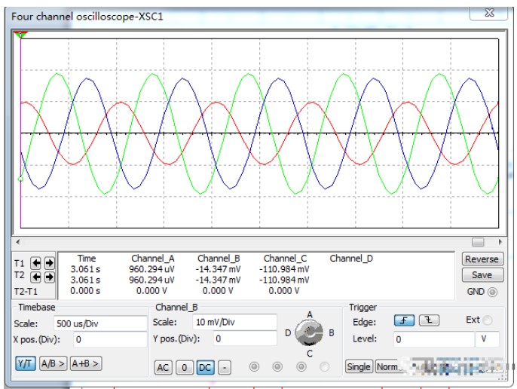The height and width of the screenshot is (389, 517).
Task: Move cursor T1 left with its arrow
Action: tap(36, 263)
